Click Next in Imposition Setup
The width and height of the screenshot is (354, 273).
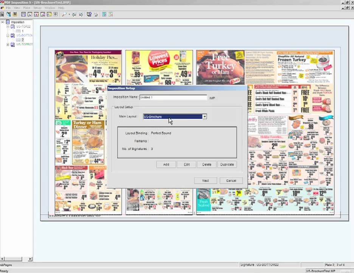point(206,180)
